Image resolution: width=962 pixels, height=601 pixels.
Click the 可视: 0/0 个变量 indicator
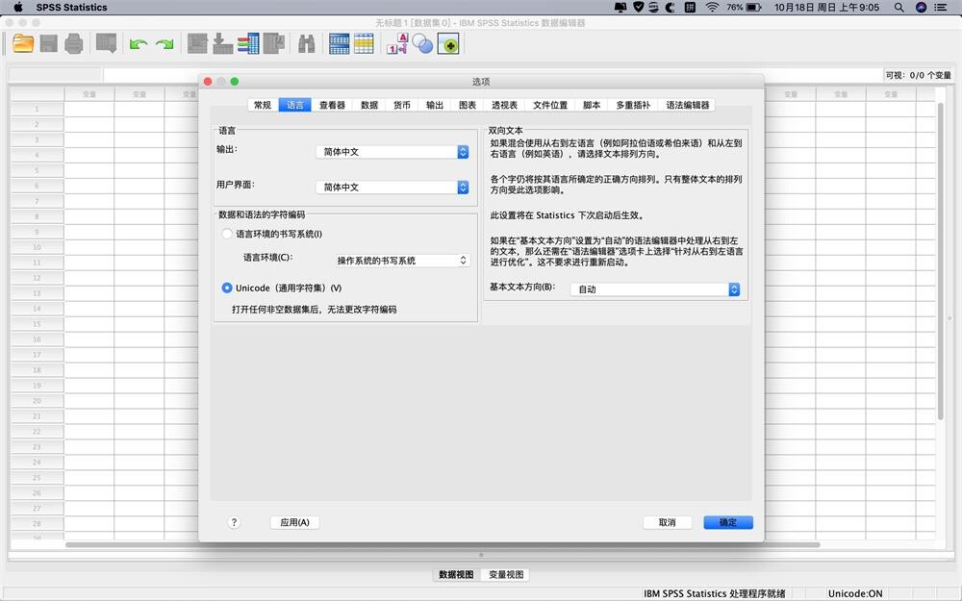coord(918,75)
